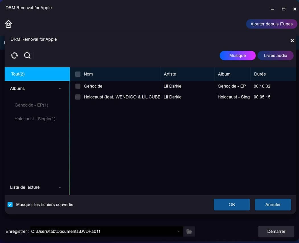Collapse the Albums section chevron
The width and height of the screenshot is (299, 243).
[x=60, y=89]
